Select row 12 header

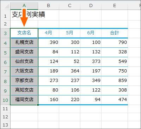[5, 117]
